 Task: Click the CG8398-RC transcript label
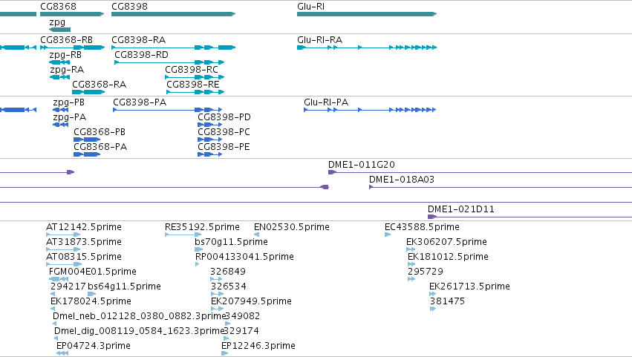[x=192, y=70]
